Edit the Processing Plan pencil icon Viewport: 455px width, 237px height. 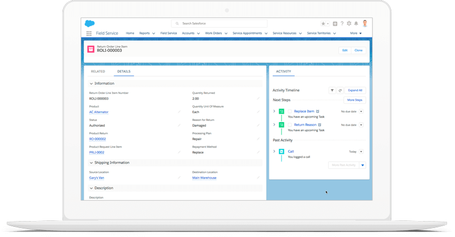pos(258,139)
